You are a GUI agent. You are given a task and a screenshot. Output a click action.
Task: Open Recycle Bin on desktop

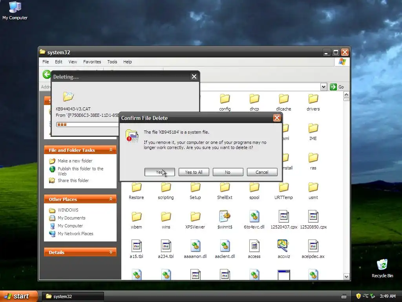pyautogui.click(x=382, y=268)
